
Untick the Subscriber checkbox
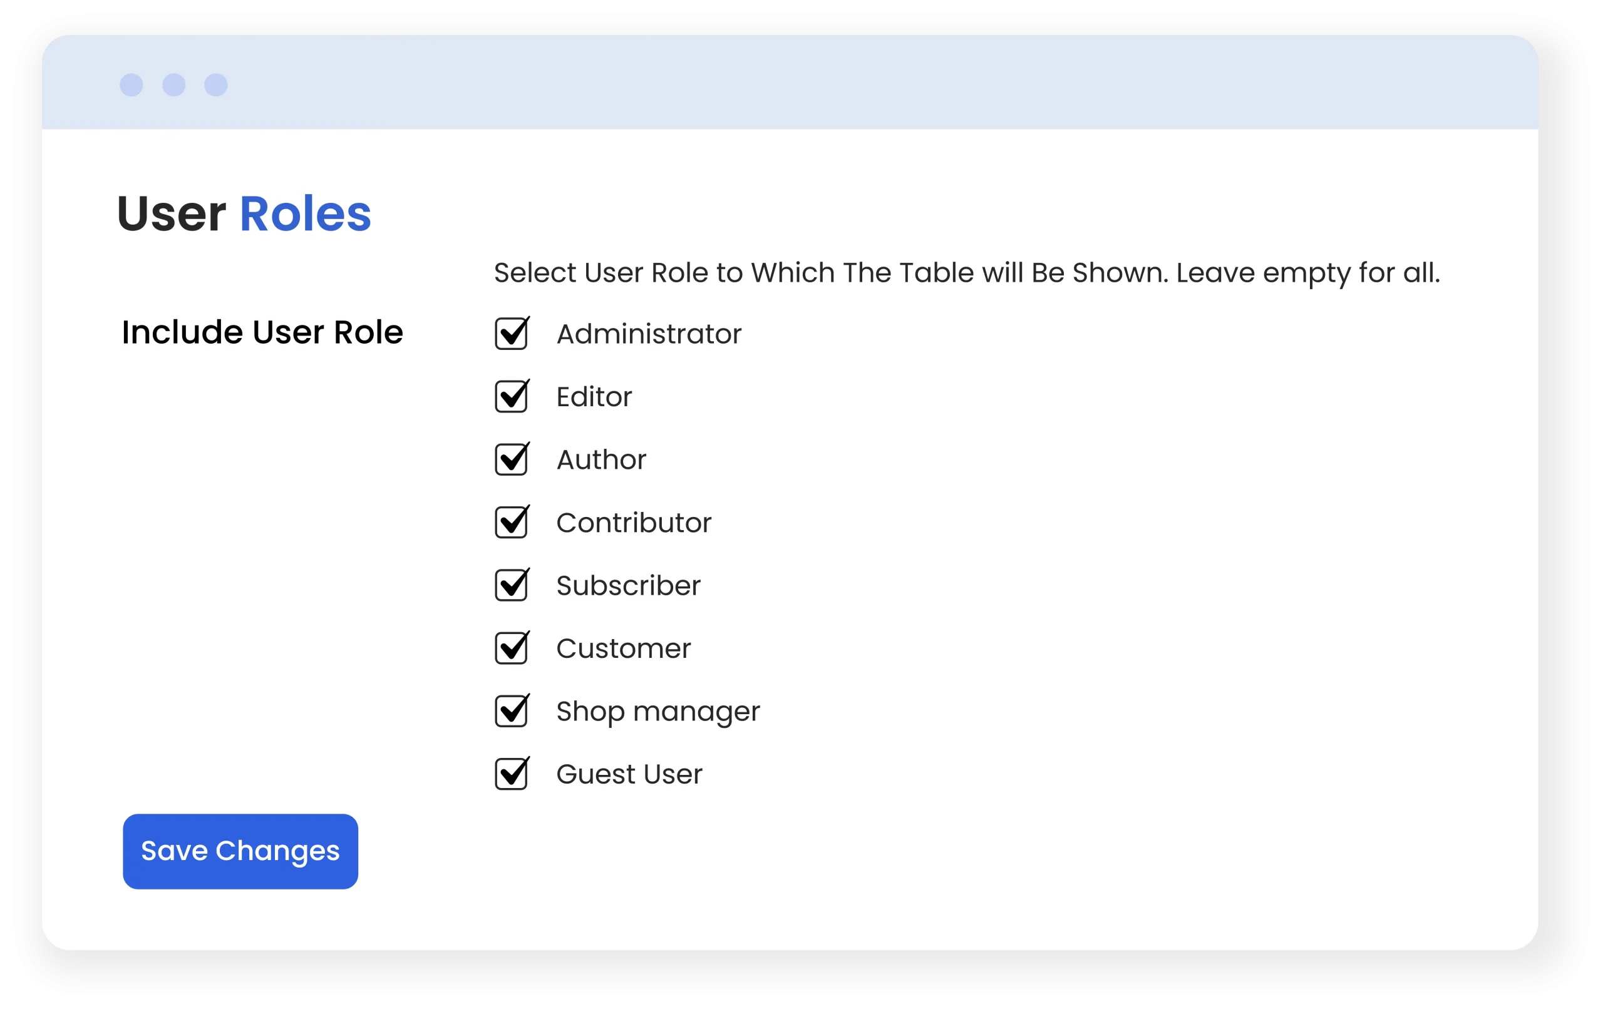coord(511,586)
